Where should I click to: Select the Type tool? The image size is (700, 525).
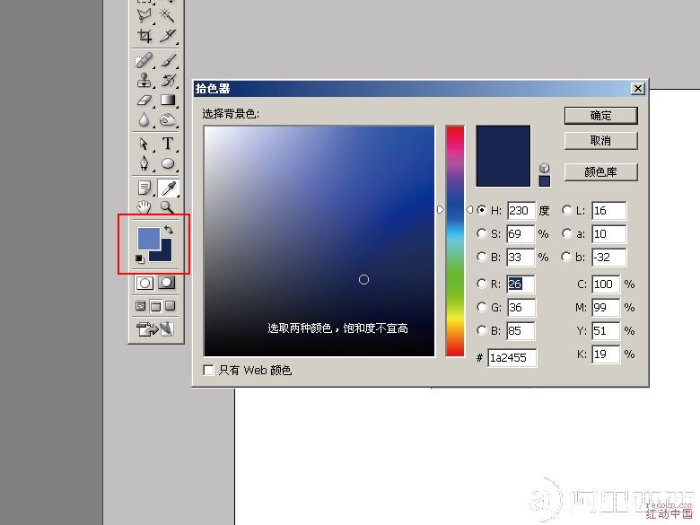(168, 144)
